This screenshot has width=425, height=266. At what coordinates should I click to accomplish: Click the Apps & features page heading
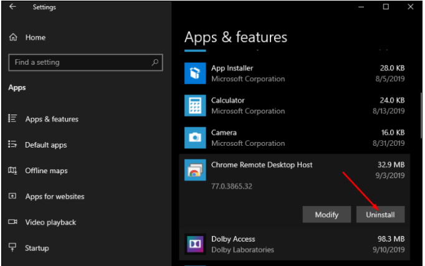click(236, 37)
